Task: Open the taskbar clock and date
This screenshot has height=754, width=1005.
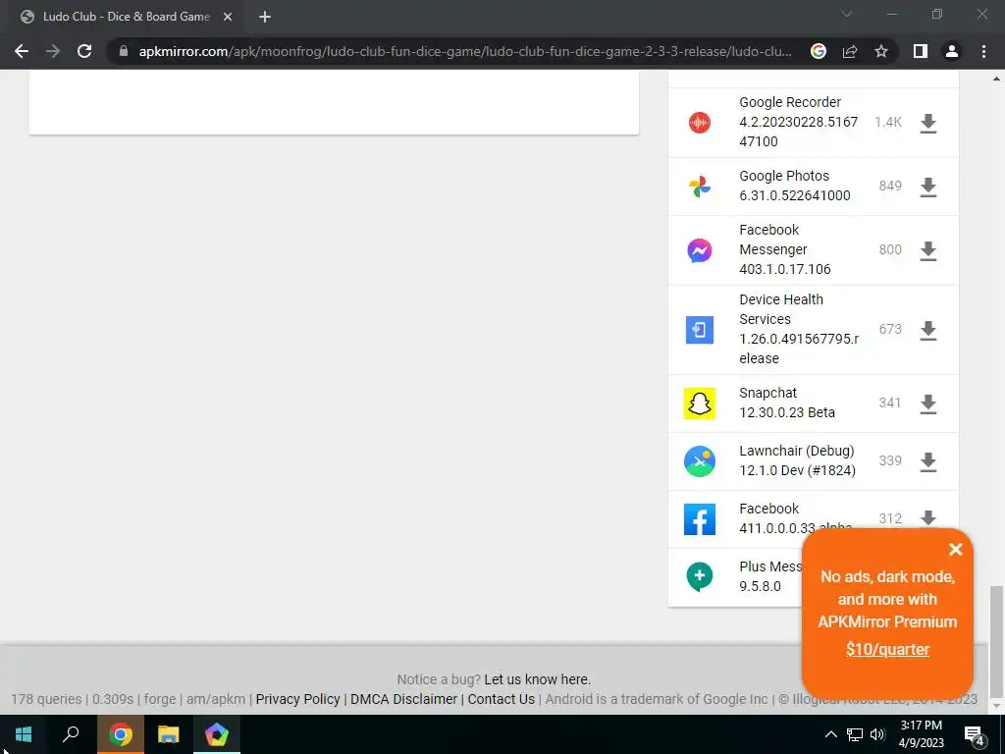Action: pyautogui.click(x=921, y=734)
